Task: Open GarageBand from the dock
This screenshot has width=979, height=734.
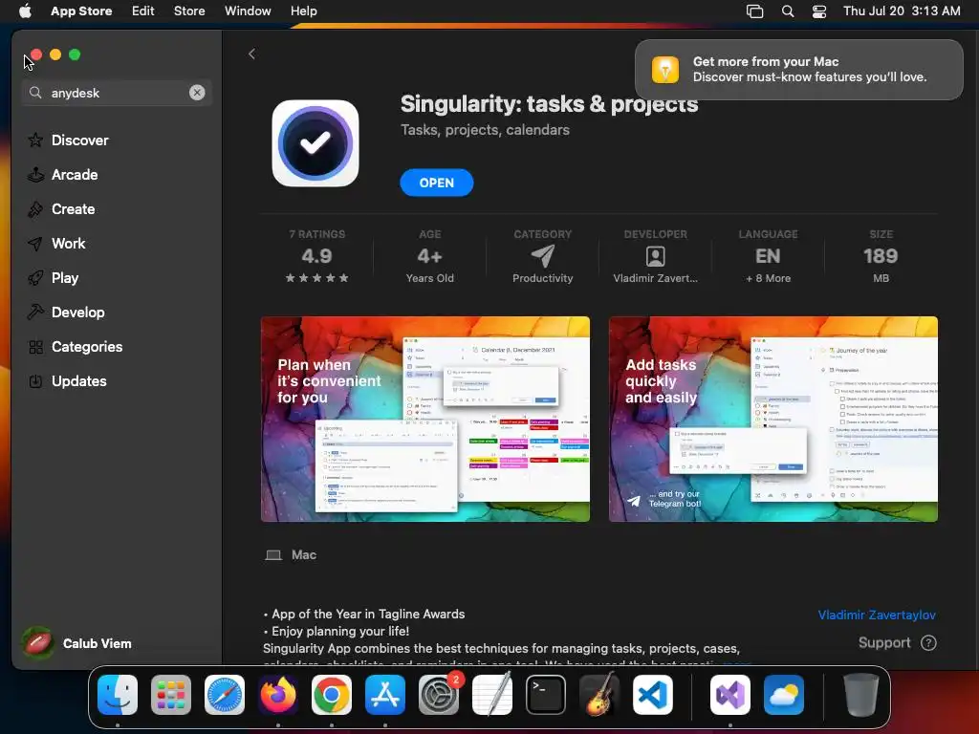Action: (x=599, y=695)
